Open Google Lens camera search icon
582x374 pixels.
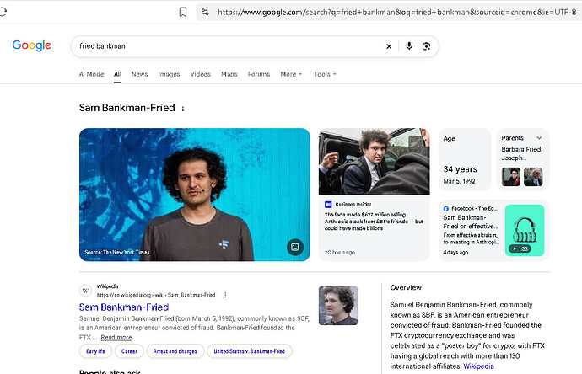(x=426, y=46)
